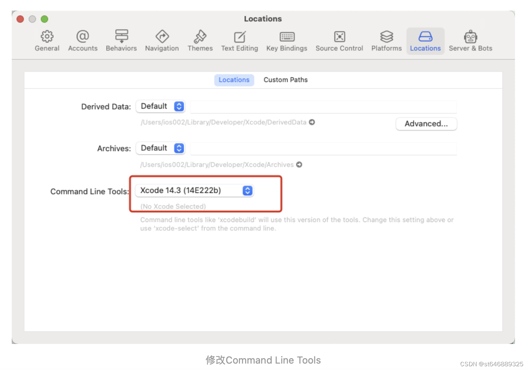Open the Archives Default dropdown
Screen dimensions: 529x370
pos(160,148)
